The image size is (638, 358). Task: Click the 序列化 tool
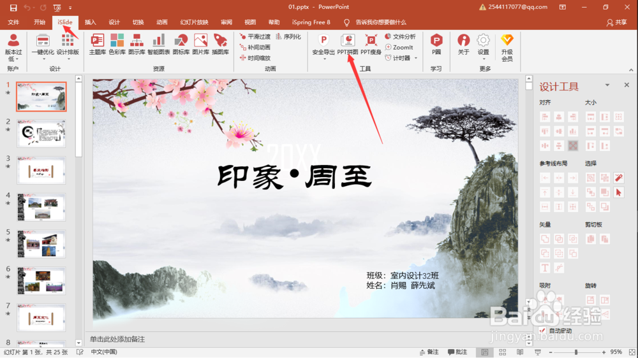tap(288, 36)
